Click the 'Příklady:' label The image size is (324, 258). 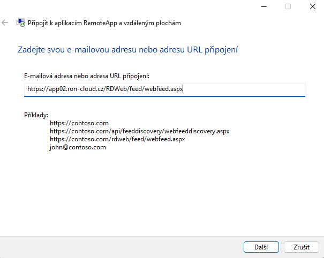click(x=36, y=115)
